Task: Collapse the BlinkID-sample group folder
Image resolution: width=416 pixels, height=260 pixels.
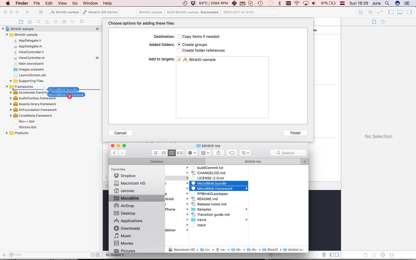Action: tap(7, 35)
